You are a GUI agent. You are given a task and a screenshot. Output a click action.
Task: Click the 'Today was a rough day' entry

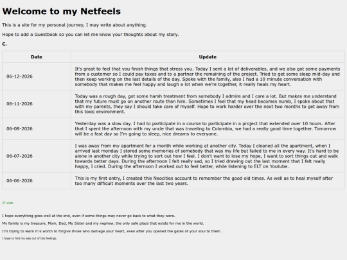[x=207, y=104]
